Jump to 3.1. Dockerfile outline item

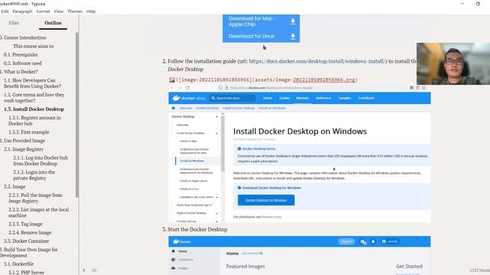coord(18,264)
